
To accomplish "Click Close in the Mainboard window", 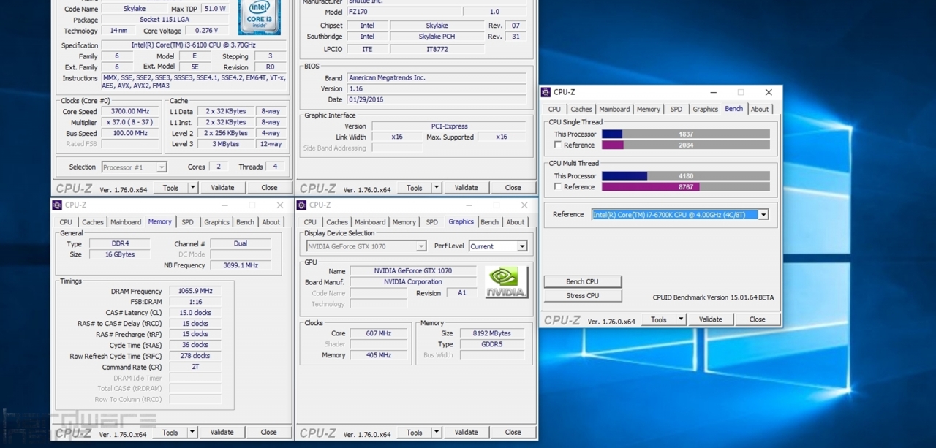I will [513, 188].
